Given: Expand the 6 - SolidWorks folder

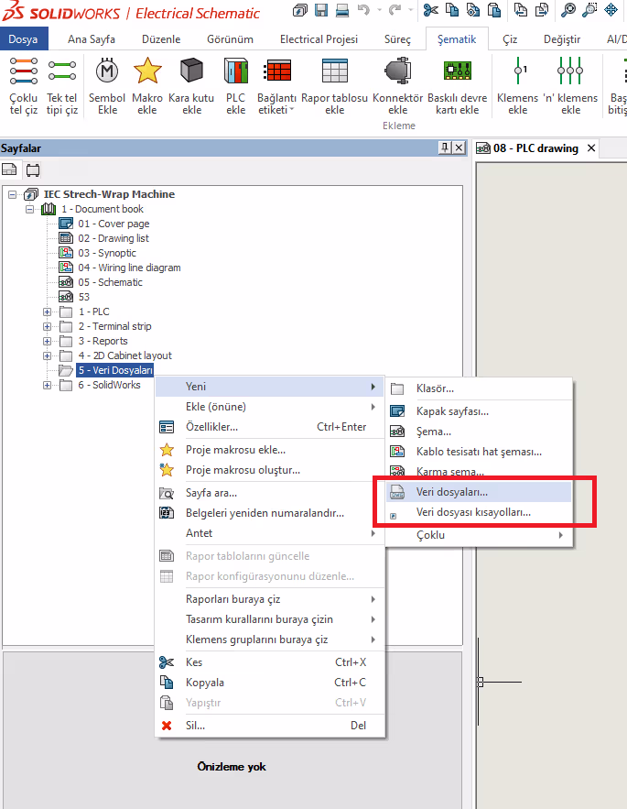Looking at the screenshot, I should pyautogui.click(x=47, y=386).
